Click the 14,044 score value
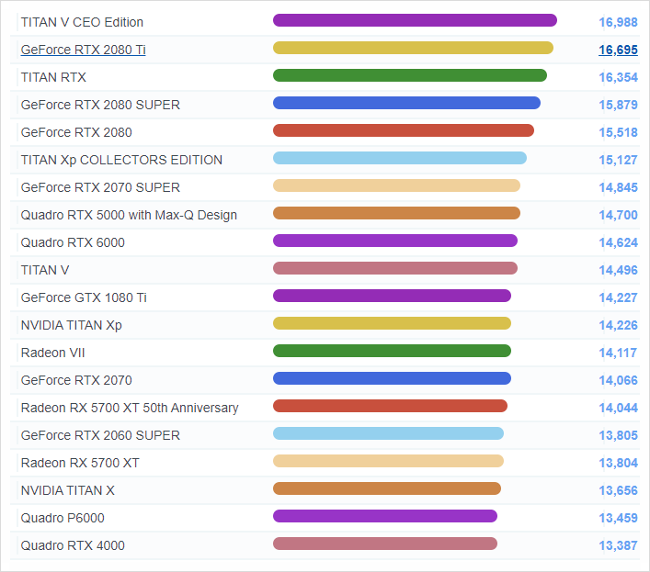Screen dimensions: 650x572 pos(618,408)
